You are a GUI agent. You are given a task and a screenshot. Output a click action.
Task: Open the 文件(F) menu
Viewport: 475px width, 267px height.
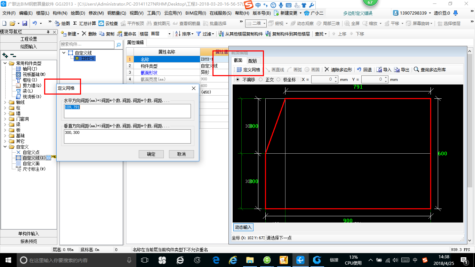point(9,13)
